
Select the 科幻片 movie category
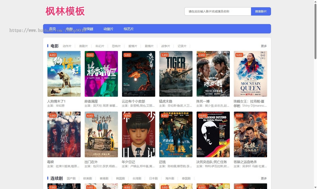(x=100, y=46)
